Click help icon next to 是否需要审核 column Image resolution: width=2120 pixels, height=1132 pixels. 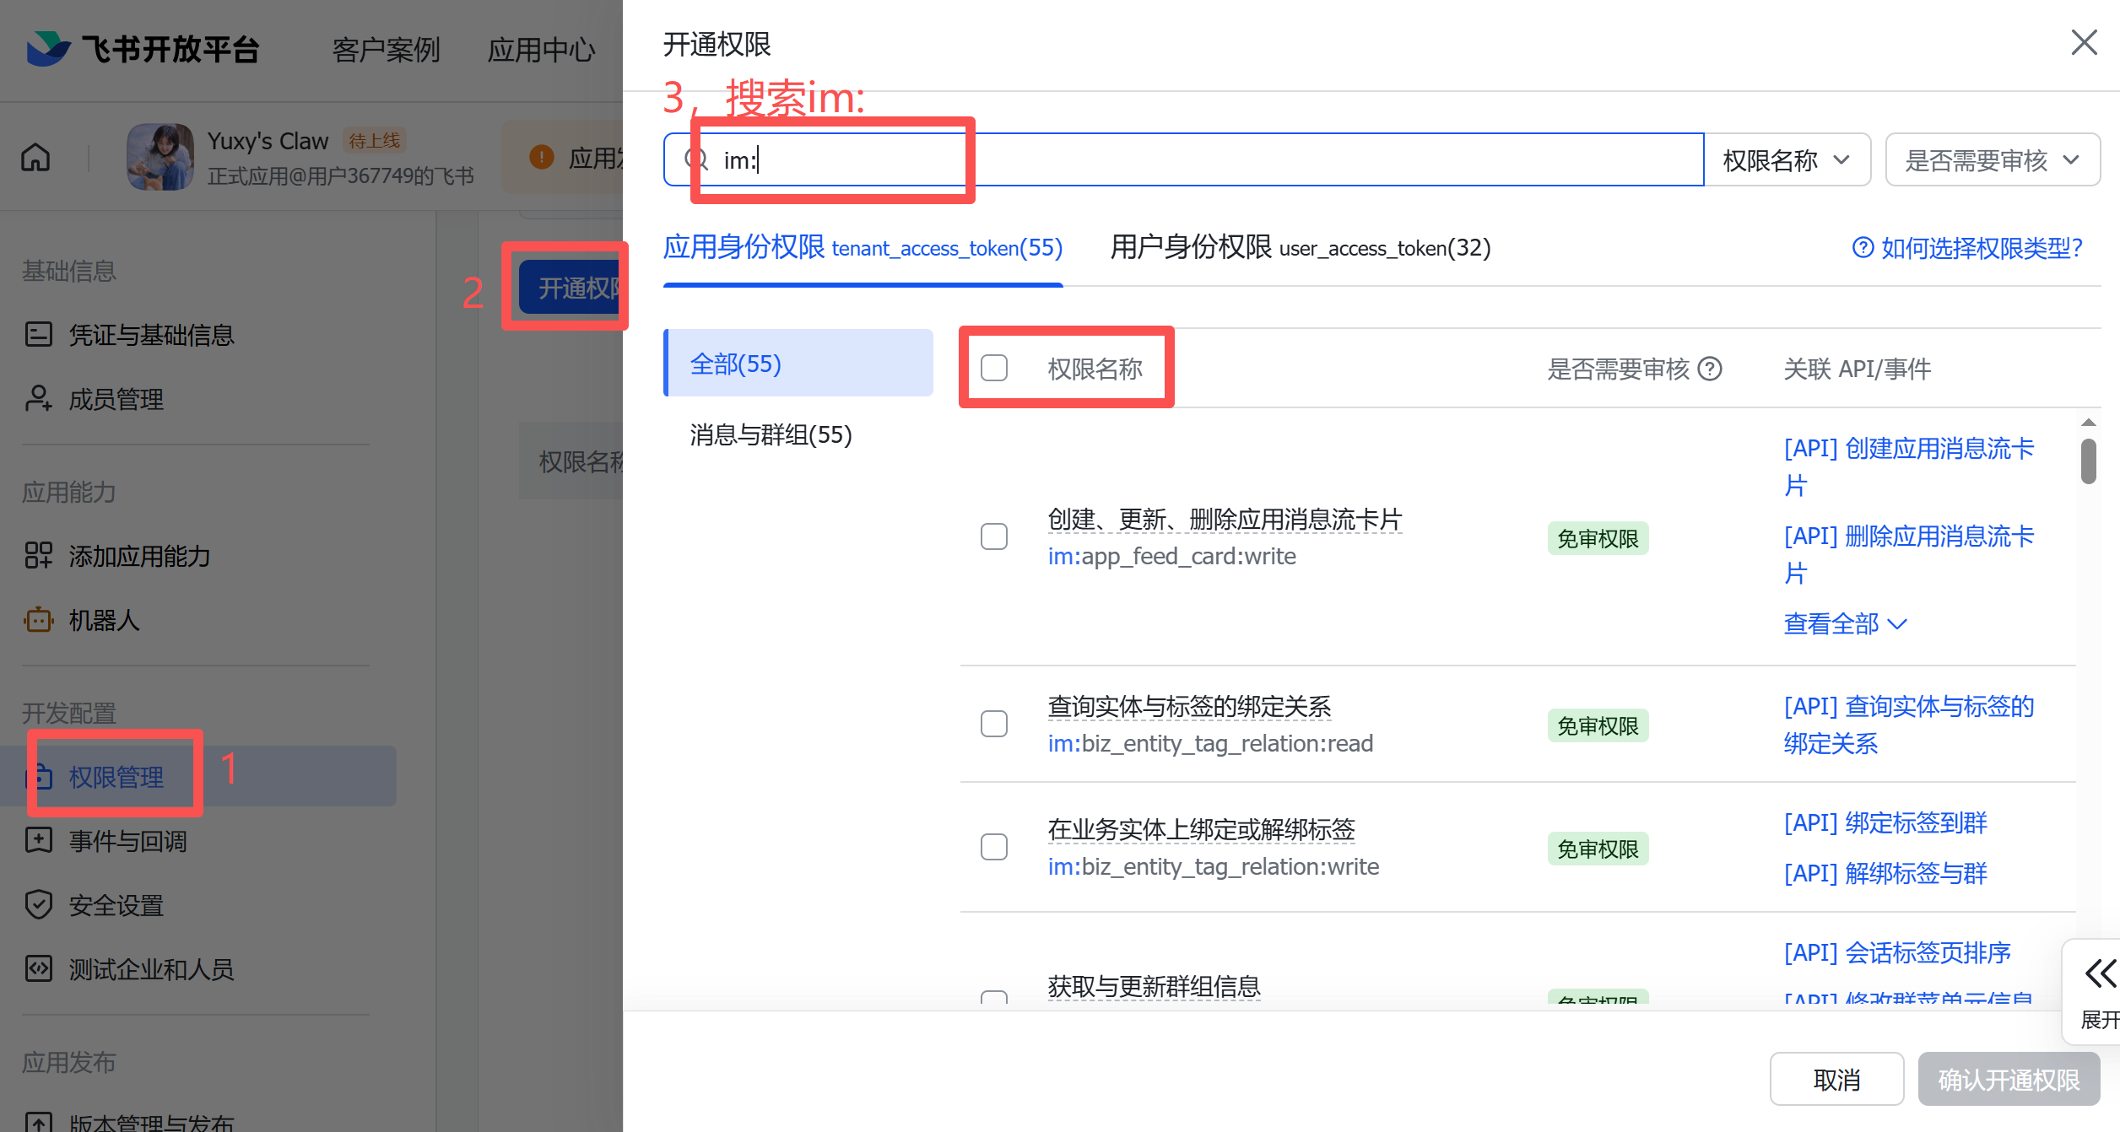point(1710,369)
